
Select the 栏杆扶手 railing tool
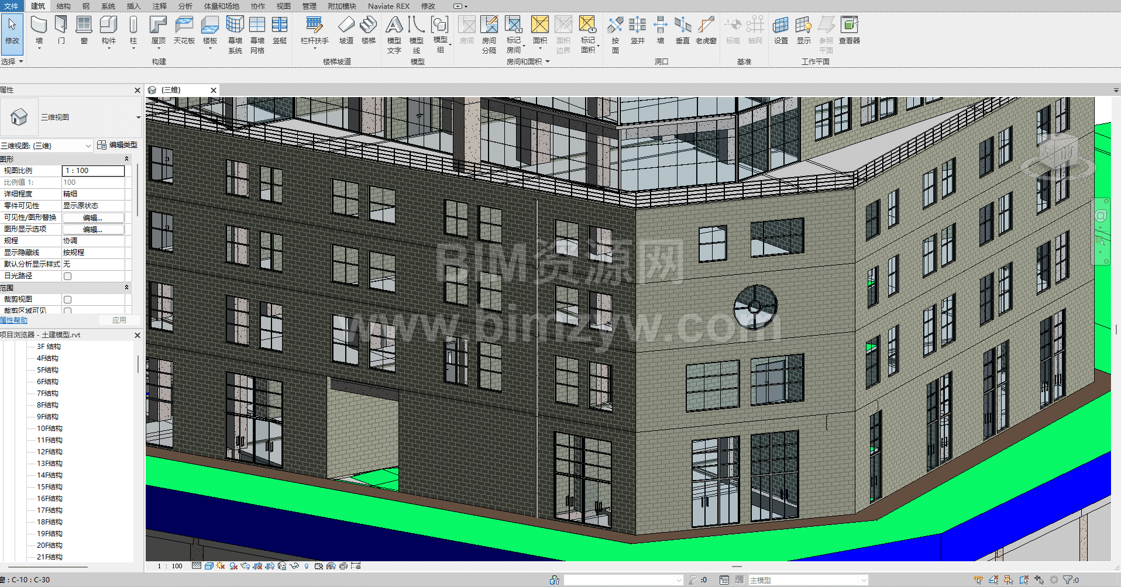(314, 30)
